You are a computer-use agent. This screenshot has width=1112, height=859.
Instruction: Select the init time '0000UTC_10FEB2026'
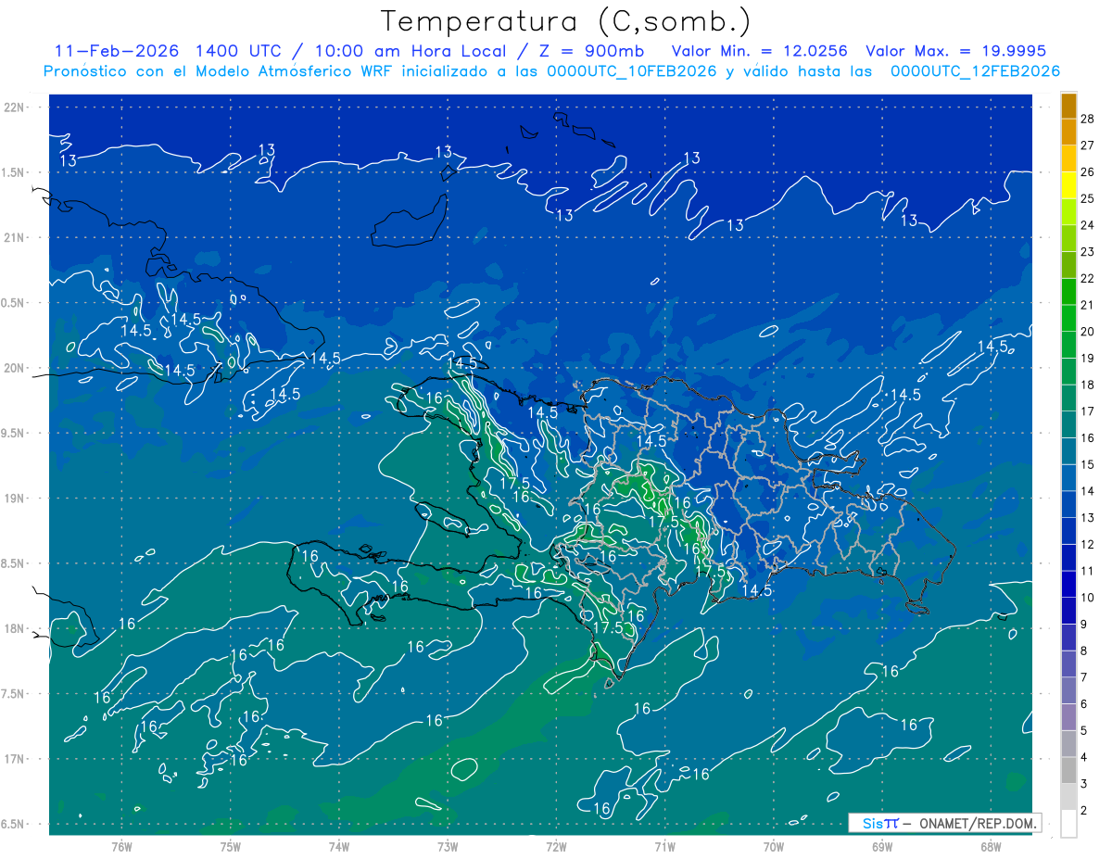(x=632, y=71)
